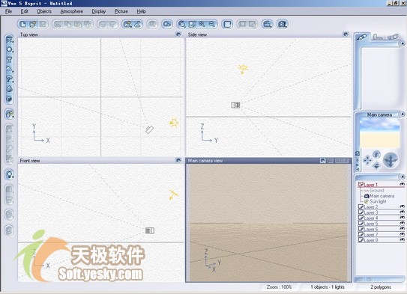Select the light bulb tool in left toolbar

[x=9, y=174]
